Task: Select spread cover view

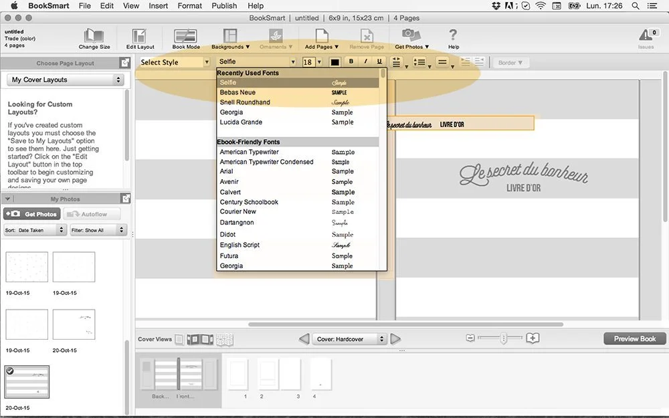Action: point(199,339)
